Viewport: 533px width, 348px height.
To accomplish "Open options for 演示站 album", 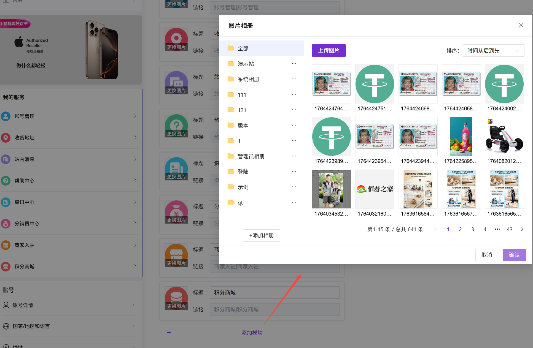I will (x=294, y=64).
